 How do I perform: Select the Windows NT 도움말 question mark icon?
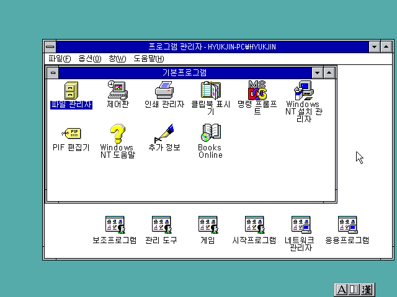click(x=118, y=134)
